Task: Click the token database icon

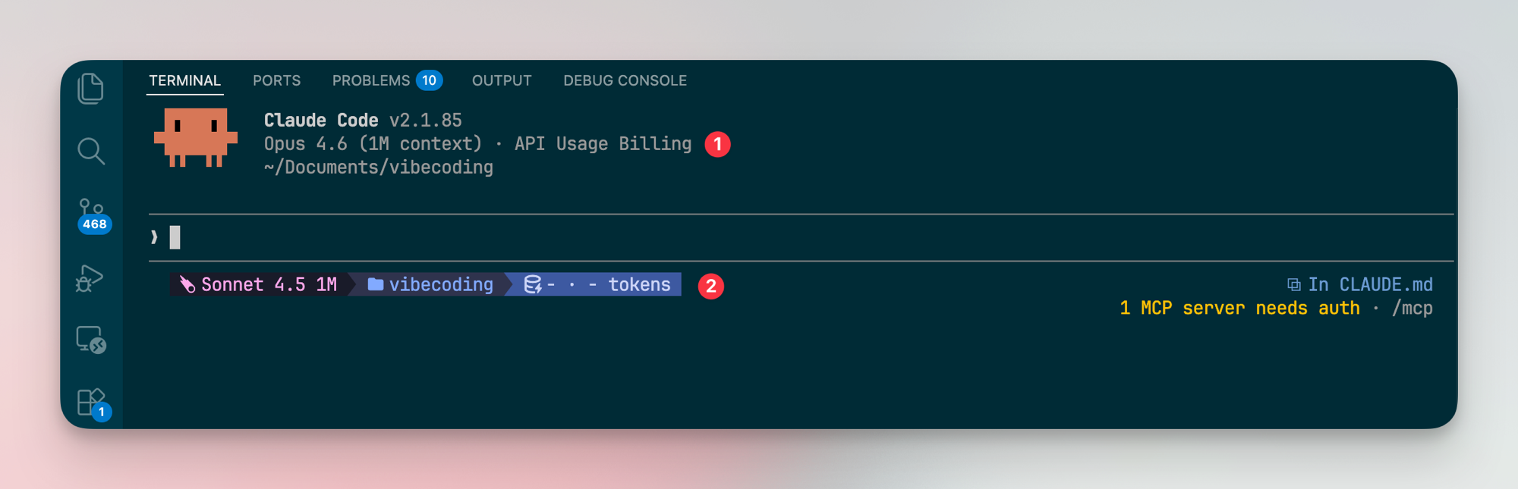Action: [533, 284]
